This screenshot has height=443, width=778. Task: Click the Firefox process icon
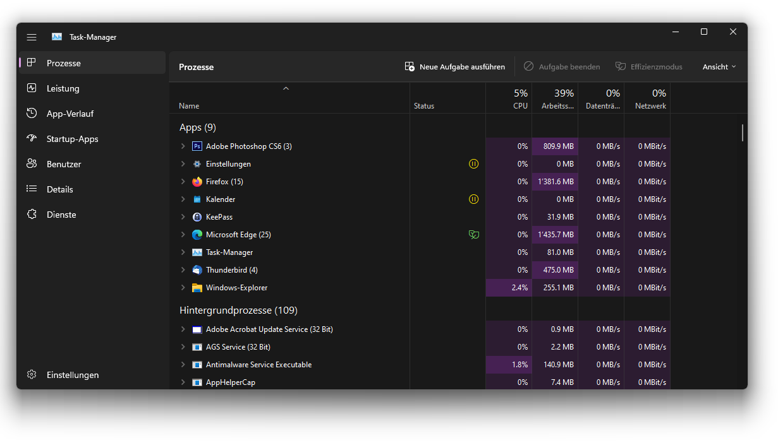[x=197, y=182]
